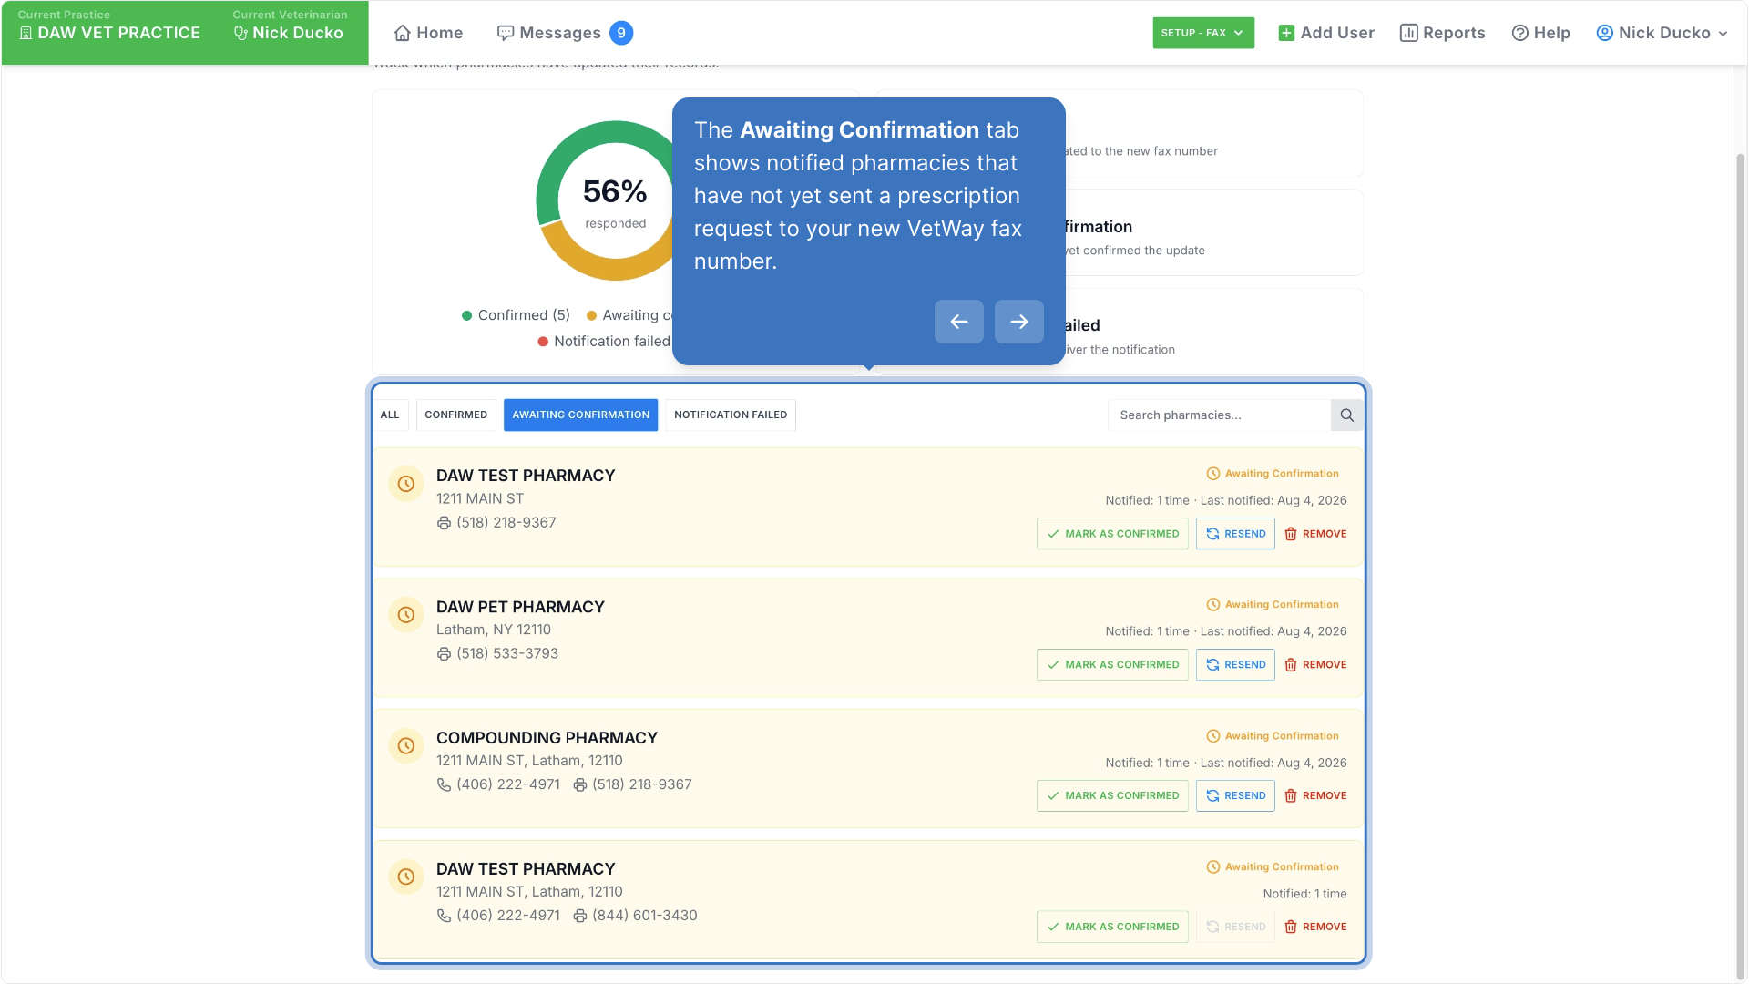
Task: Resend notification to DAW PET PHARMACY
Action: point(1235,665)
